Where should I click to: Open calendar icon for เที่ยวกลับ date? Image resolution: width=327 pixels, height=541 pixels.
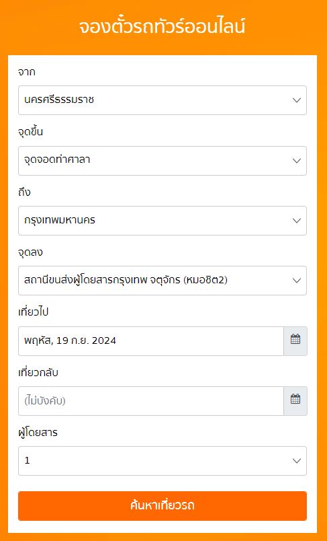[295, 401]
